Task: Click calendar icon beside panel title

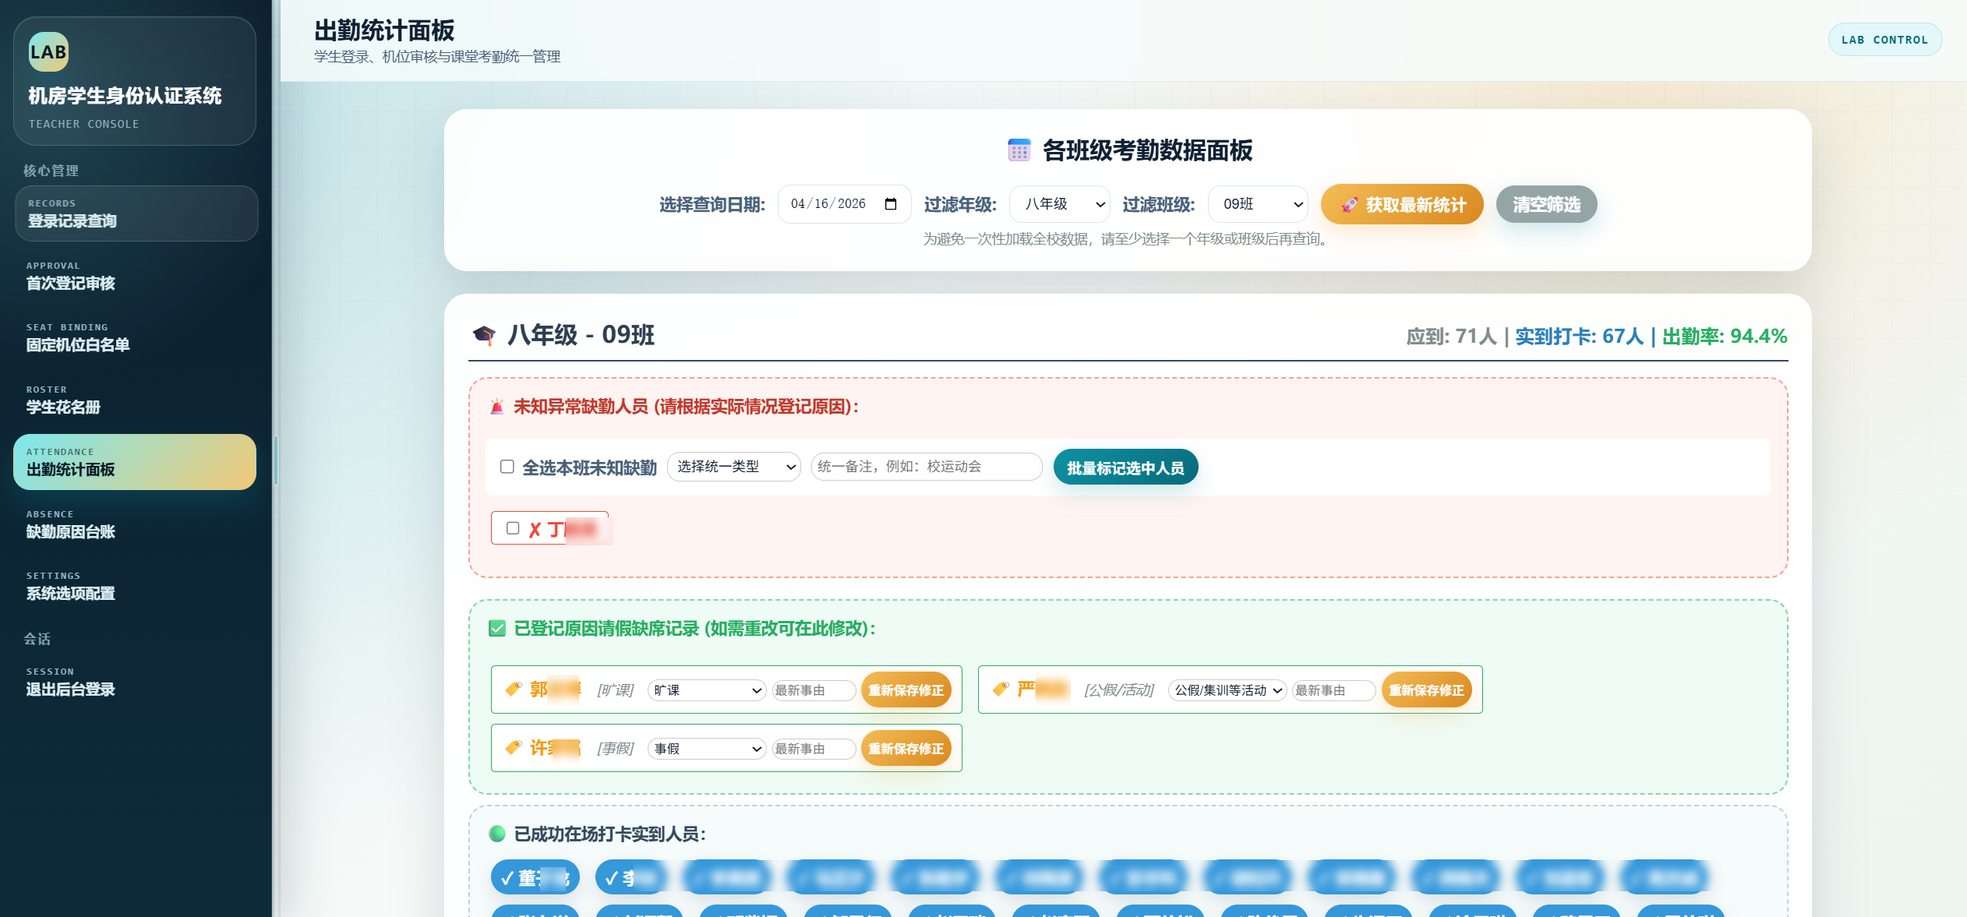Action: [1019, 150]
